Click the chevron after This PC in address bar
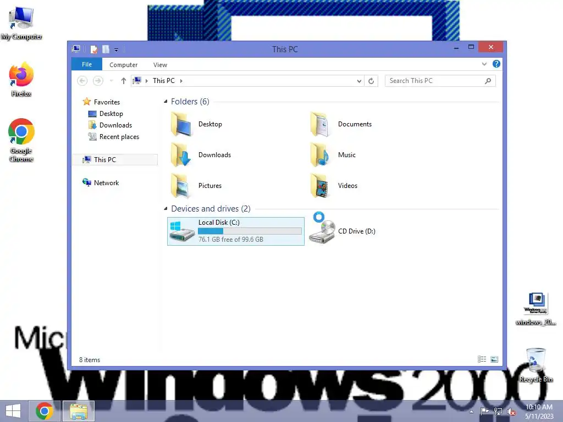The image size is (563, 422). [181, 81]
